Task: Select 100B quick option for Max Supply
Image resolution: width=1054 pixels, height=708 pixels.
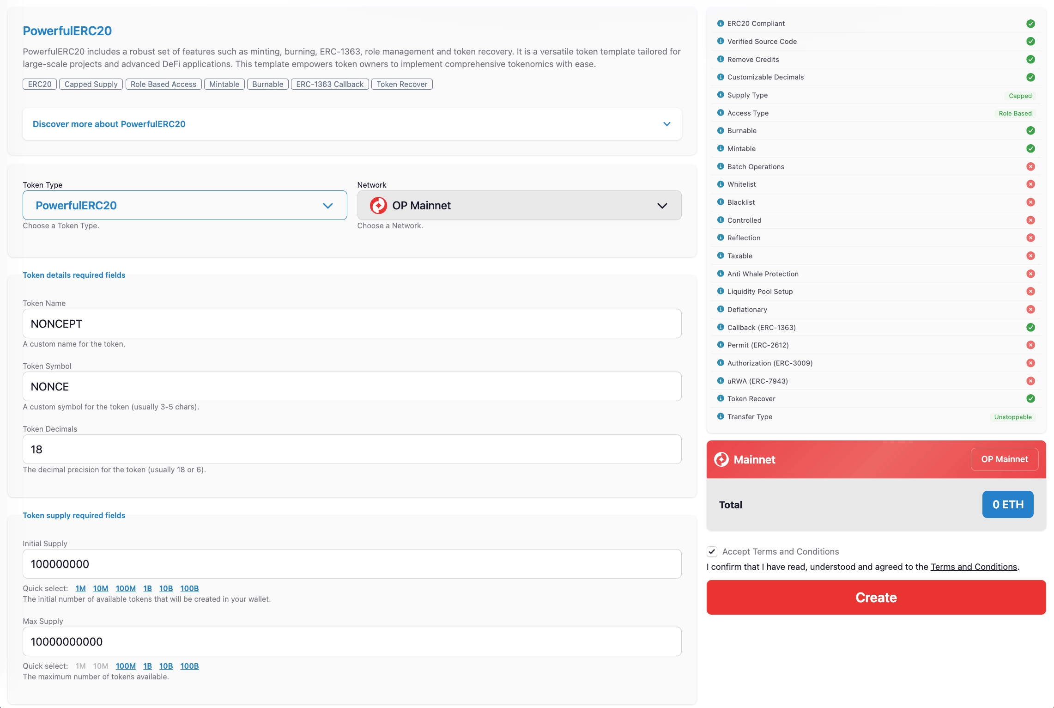Action: pos(189,666)
